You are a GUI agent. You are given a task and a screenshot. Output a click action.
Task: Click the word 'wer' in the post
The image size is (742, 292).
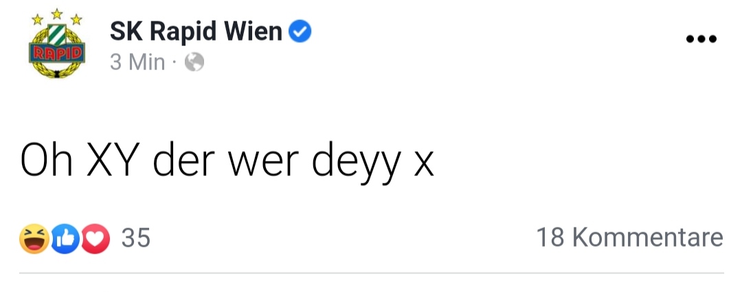(x=260, y=162)
